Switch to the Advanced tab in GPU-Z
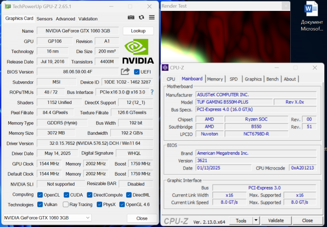 coord(65,19)
